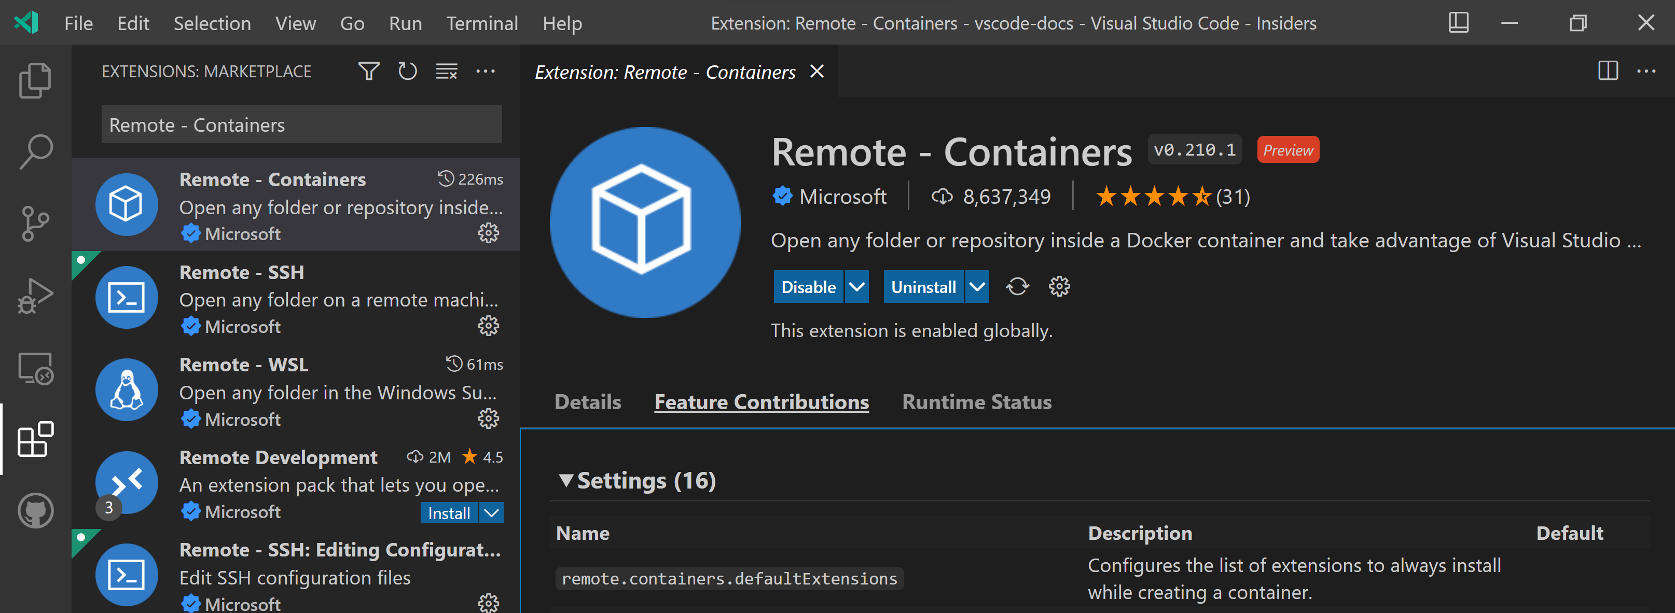Switch to the Runtime Status tab
The width and height of the screenshot is (1675, 613).
point(977,402)
